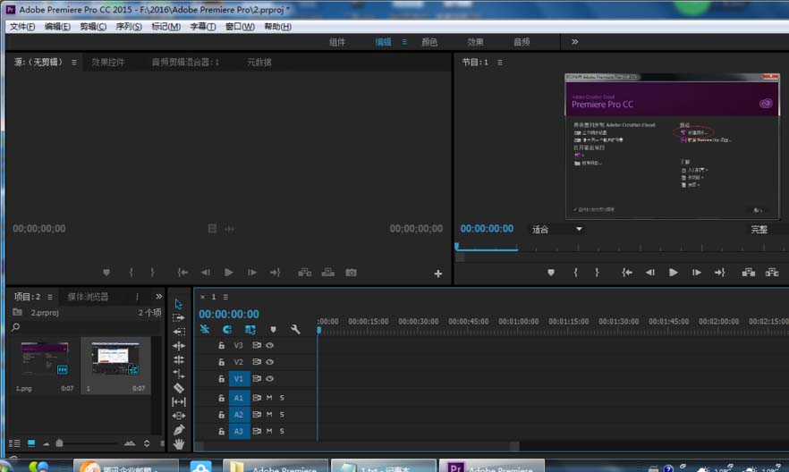Image resolution: width=789 pixels, height=472 pixels.
Task: Expand the workspace overflow chevron
Action: click(x=574, y=42)
